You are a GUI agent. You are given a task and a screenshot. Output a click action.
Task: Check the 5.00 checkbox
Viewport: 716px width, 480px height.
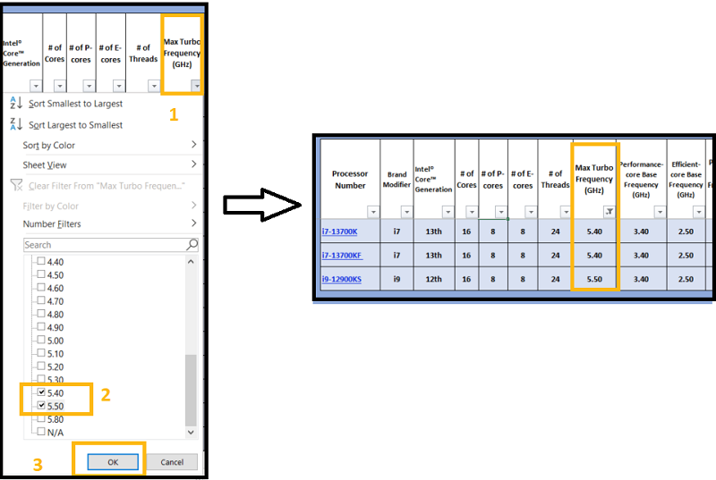(41, 340)
